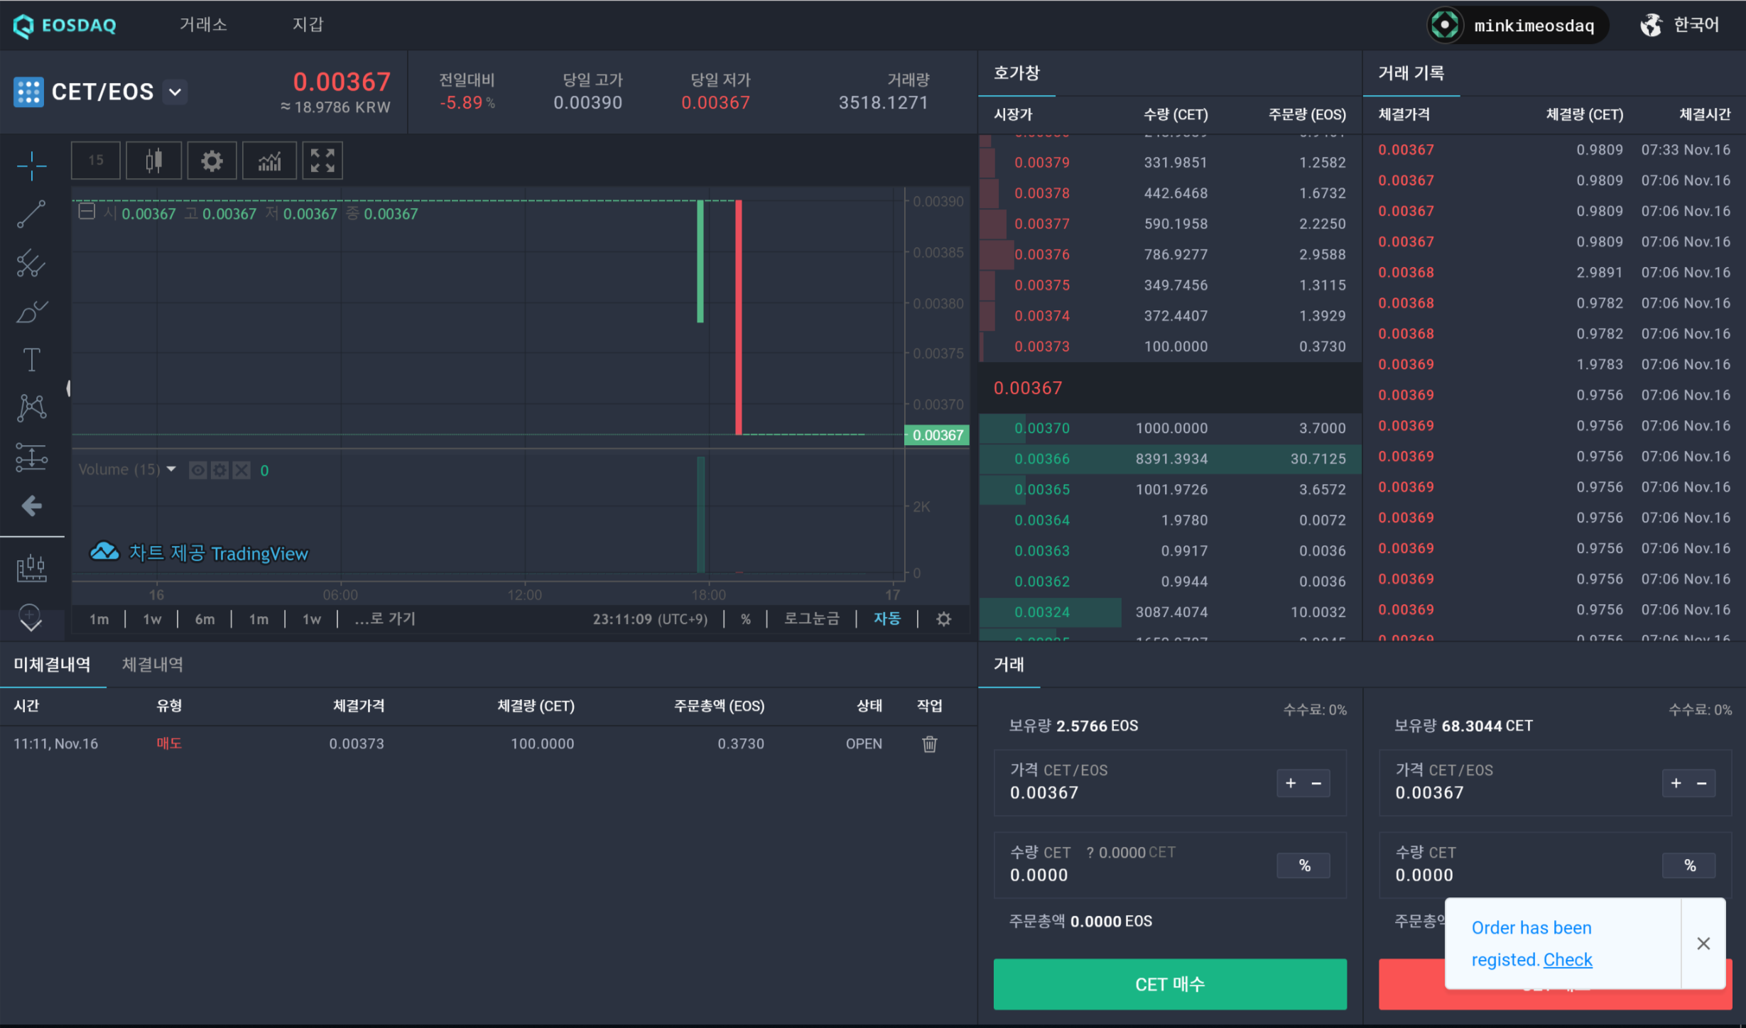Open the 한국어 language dropdown
This screenshot has width=1746, height=1028.
pyautogui.click(x=1696, y=25)
